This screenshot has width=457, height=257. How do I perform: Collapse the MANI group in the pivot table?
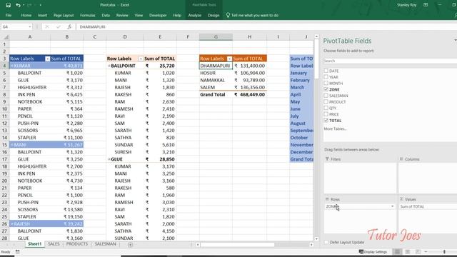[12, 145]
